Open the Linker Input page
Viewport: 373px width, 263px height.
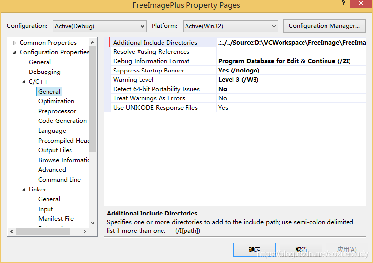tap(46, 209)
